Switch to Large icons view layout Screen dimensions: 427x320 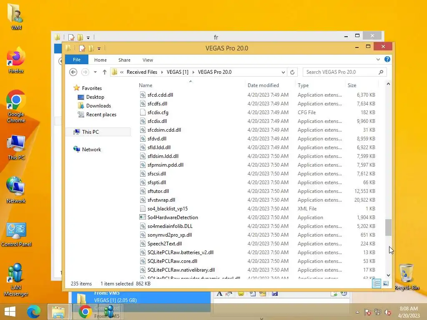tap(386, 283)
